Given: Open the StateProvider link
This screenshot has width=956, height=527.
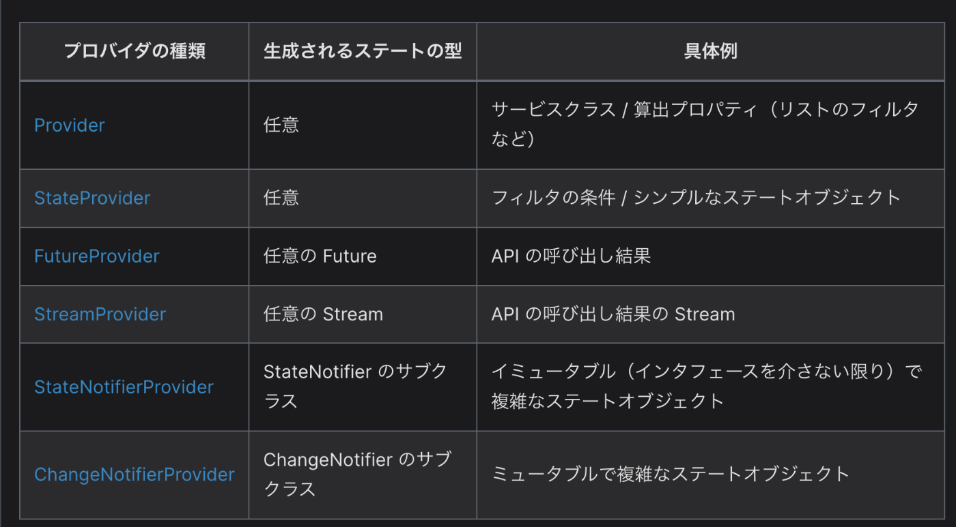Looking at the screenshot, I should click(92, 198).
